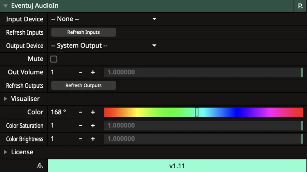Click the Refresh Inputs button
This screenshot has height=172, width=307.
click(x=84, y=32)
